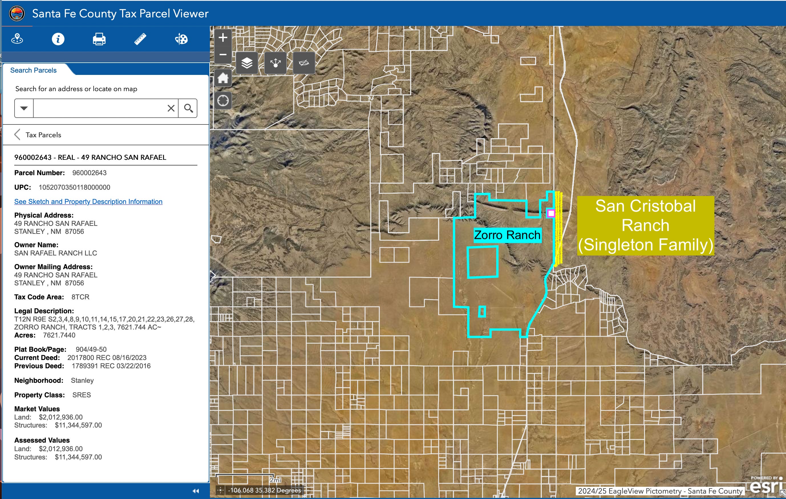Open the layers list button
786x499 pixels.
tap(247, 63)
